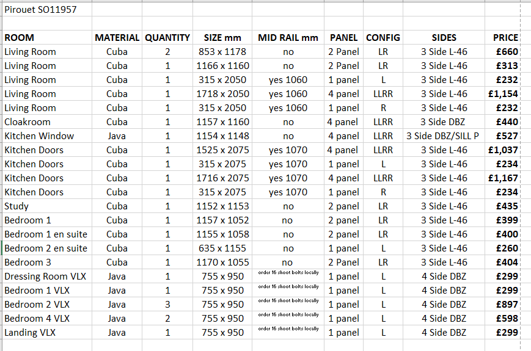Select the SIZE mm header cell

coord(222,38)
